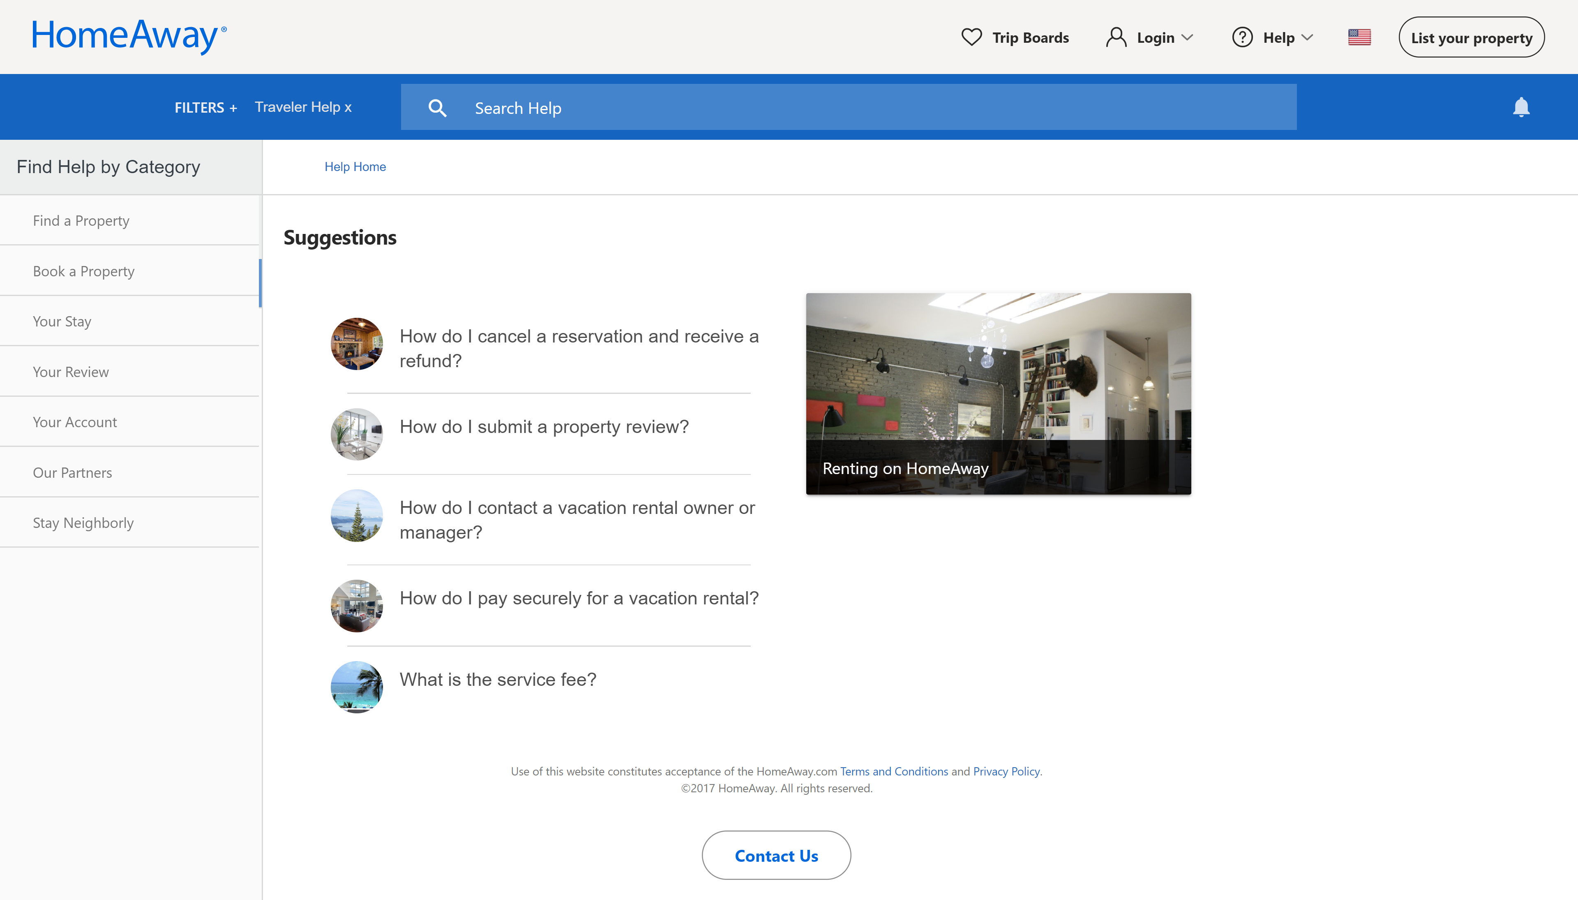The image size is (1578, 900).
Task: Open Renting on HomeAway image card
Action: pyautogui.click(x=998, y=394)
